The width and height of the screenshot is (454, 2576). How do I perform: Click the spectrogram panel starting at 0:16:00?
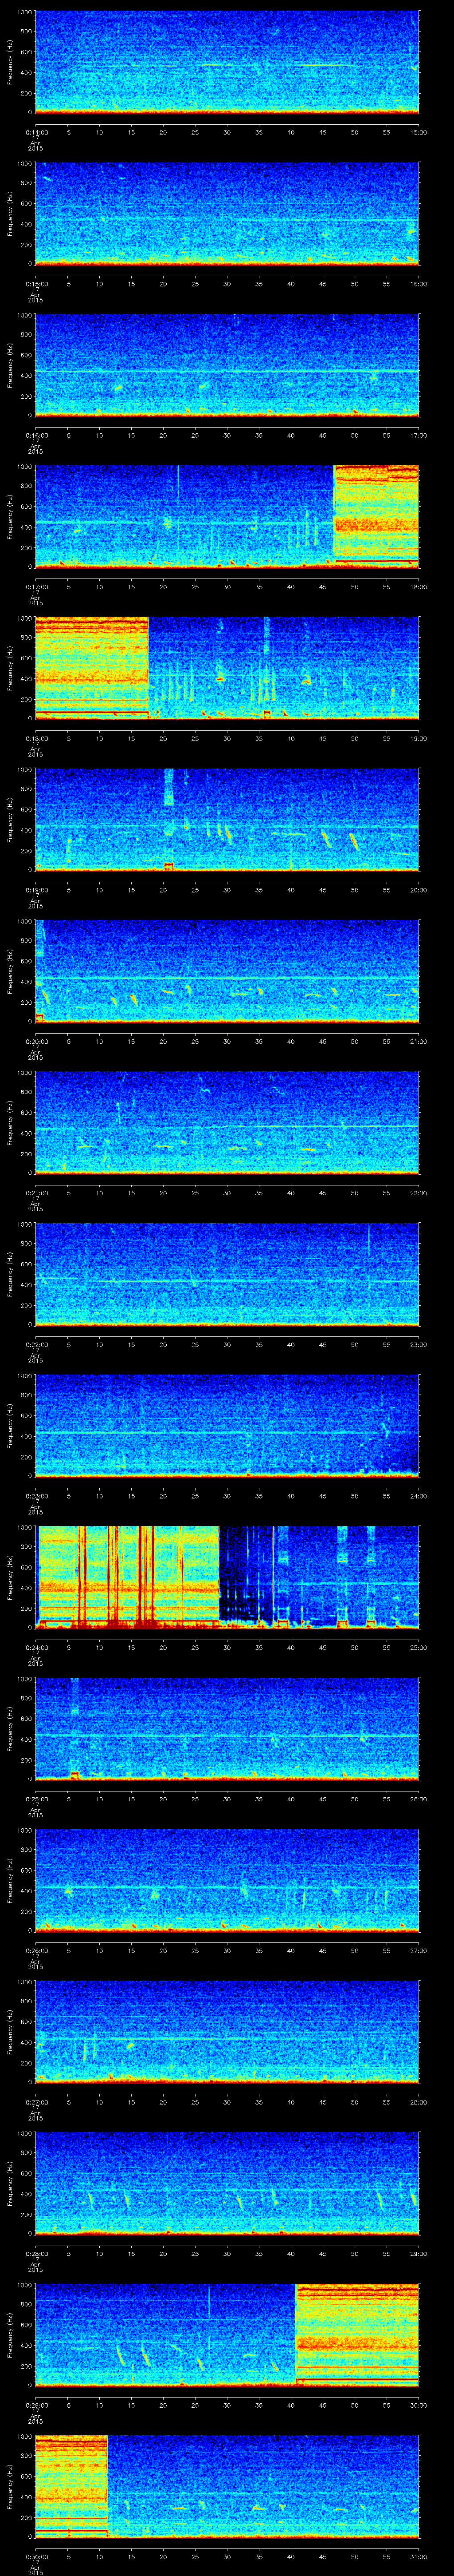click(227, 365)
